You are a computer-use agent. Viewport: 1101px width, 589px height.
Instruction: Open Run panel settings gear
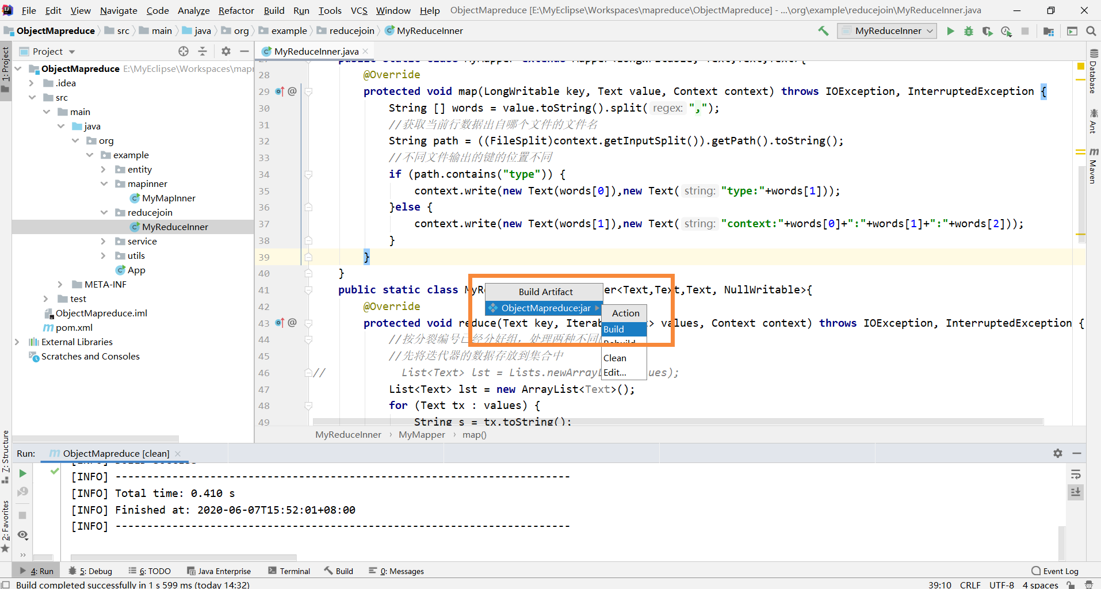(x=1058, y=453)
